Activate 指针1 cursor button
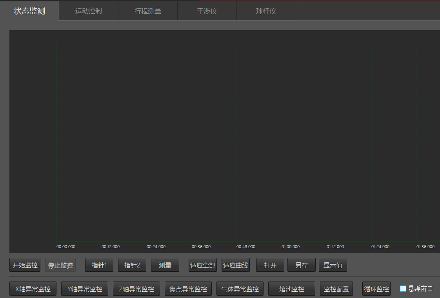 (x=99, y=265)
